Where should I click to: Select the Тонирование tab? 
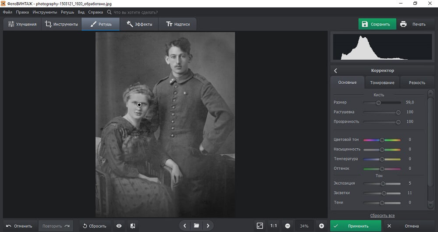tap(382, 82)
